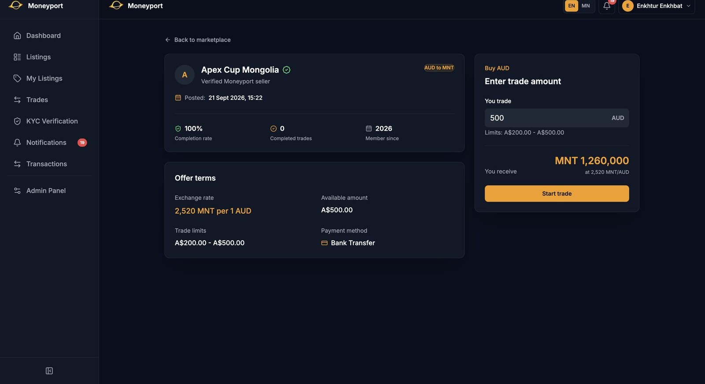Switch language to MN
The image size is (705, 384).
(x=586, y=6)
